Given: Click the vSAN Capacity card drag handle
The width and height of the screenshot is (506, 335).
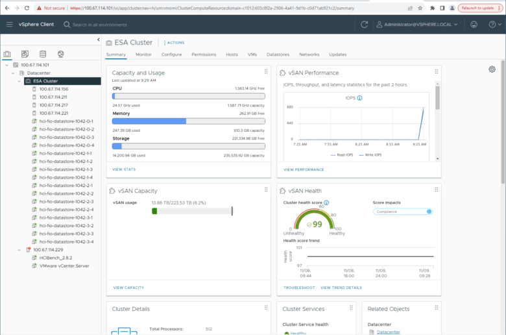Looking at the screenshot, I should [266, 190].
